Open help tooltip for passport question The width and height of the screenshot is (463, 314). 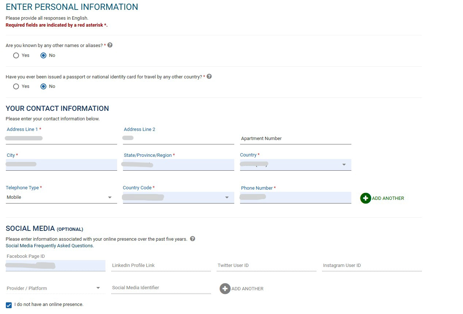[209, 76]
